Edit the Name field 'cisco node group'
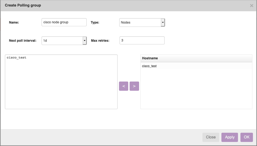257x146 pixels. click(x=64, y=22)
